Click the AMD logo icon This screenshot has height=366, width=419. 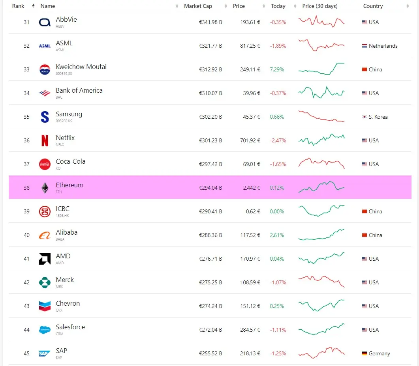[x=45, y=259]
